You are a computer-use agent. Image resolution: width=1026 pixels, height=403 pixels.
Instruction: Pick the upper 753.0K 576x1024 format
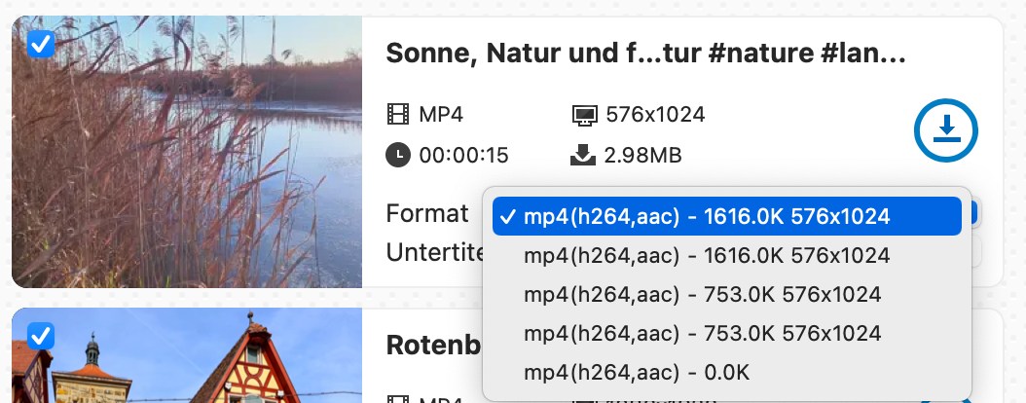(x=702, y=294)
